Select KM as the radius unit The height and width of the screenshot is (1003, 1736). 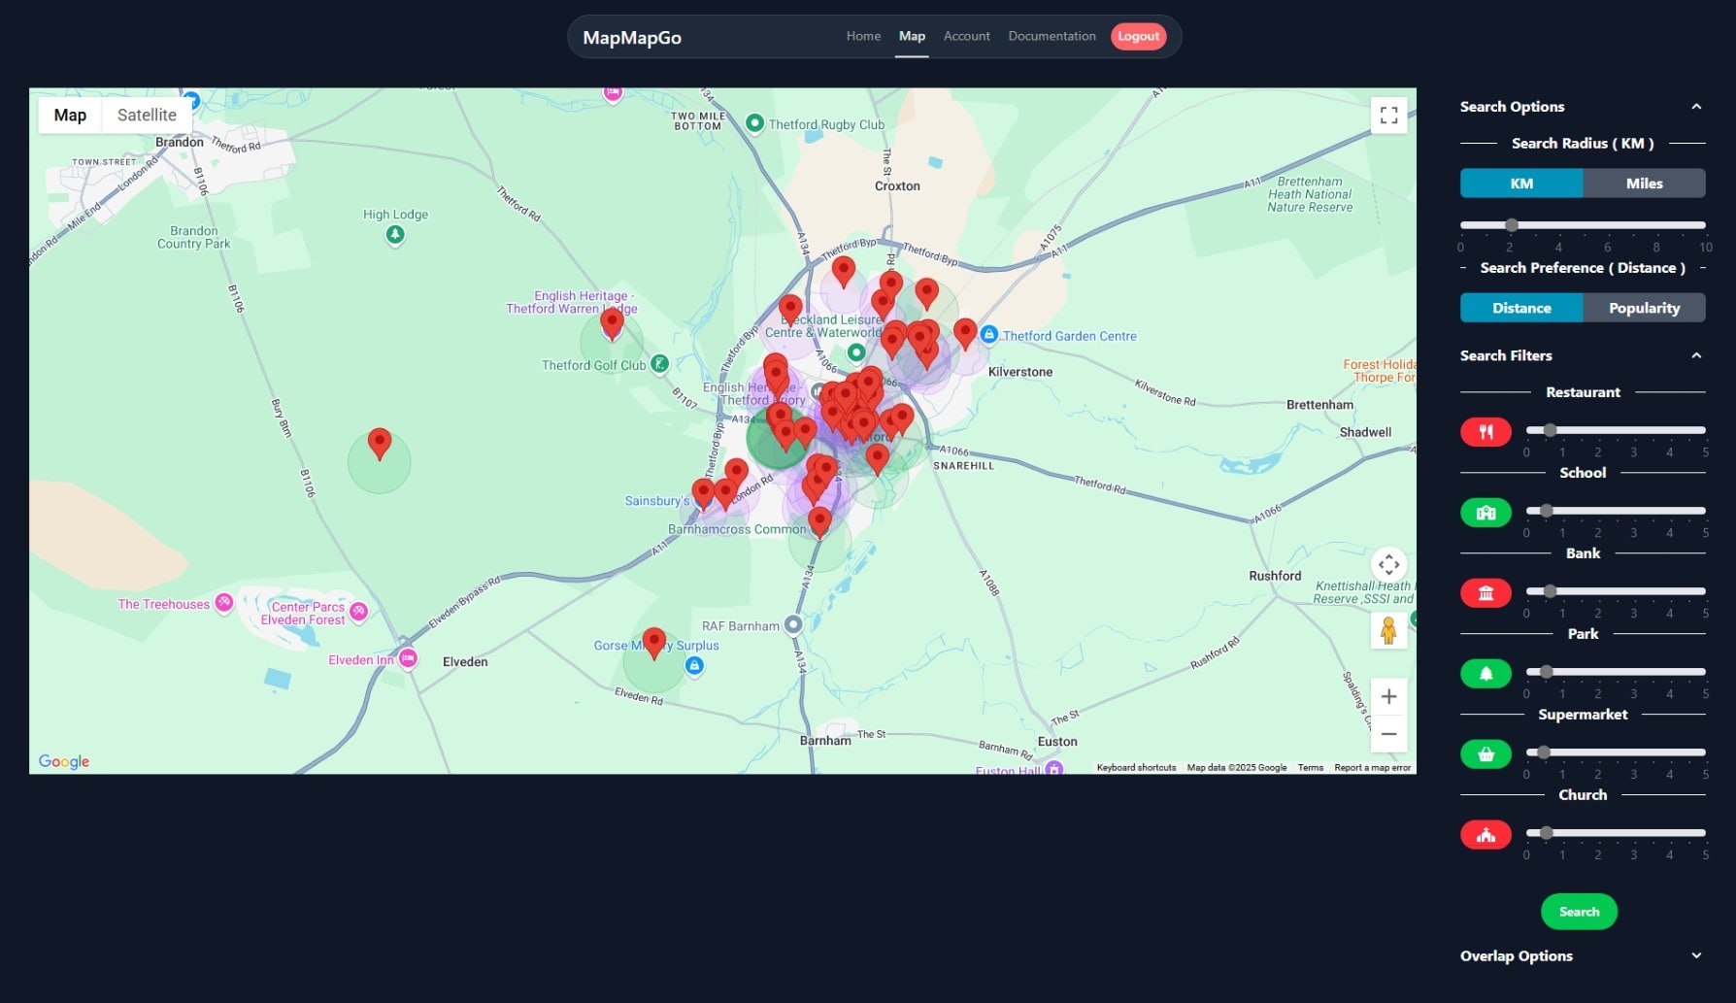click(1521, 184)
